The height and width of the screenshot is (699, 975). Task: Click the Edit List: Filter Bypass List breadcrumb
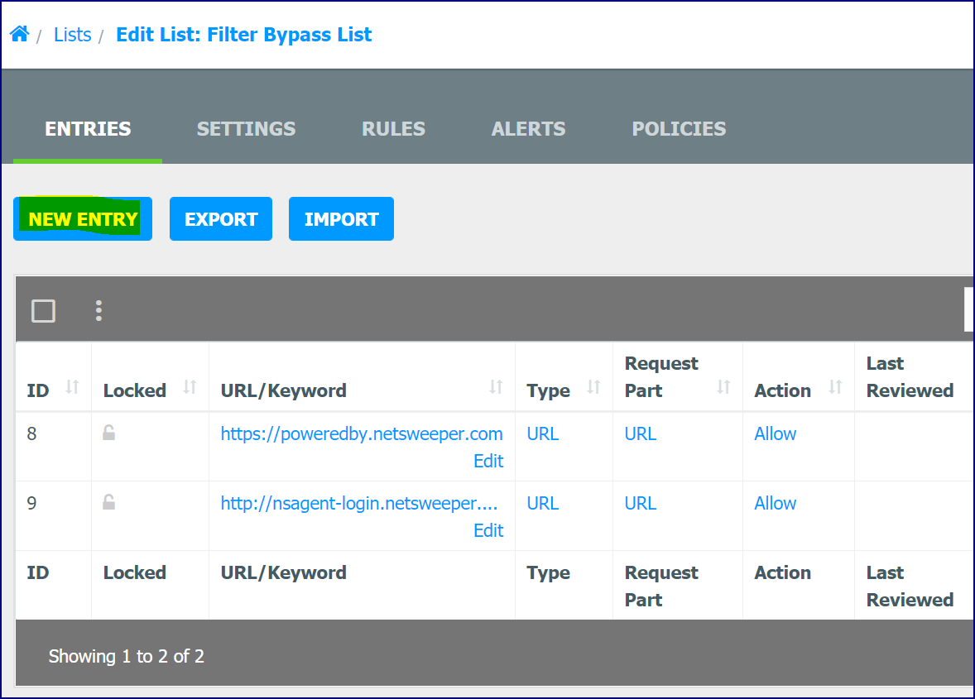(243, 35)
